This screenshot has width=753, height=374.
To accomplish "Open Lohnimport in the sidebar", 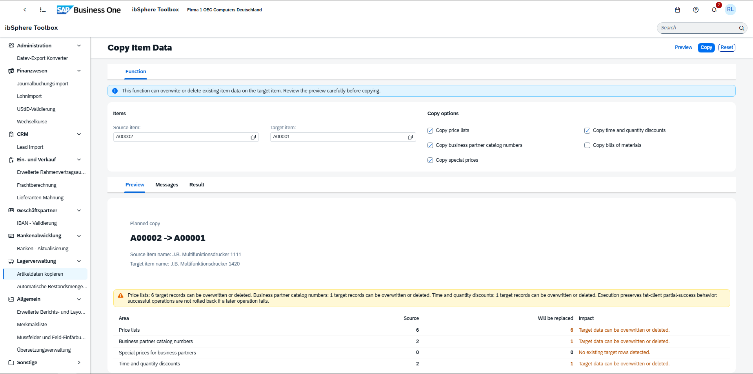I will 29,96.
